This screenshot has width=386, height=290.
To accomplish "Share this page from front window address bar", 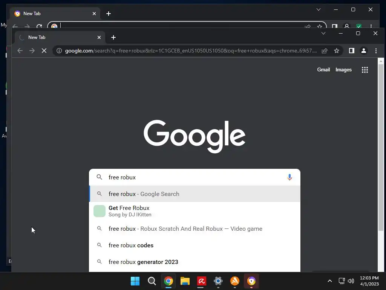I will [325, 51].
